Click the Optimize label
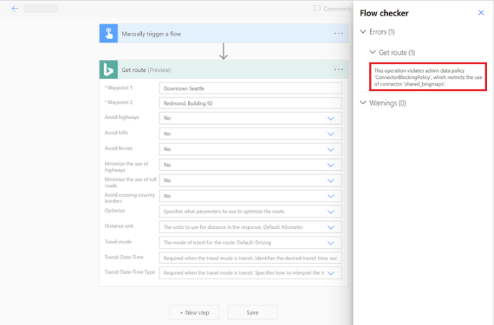 click(x=115, y=210)
